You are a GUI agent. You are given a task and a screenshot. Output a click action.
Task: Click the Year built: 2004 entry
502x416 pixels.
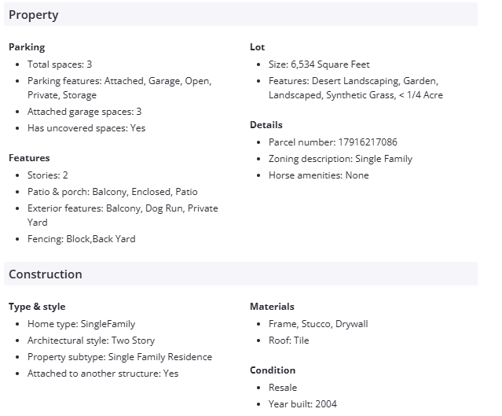(302, 404)
